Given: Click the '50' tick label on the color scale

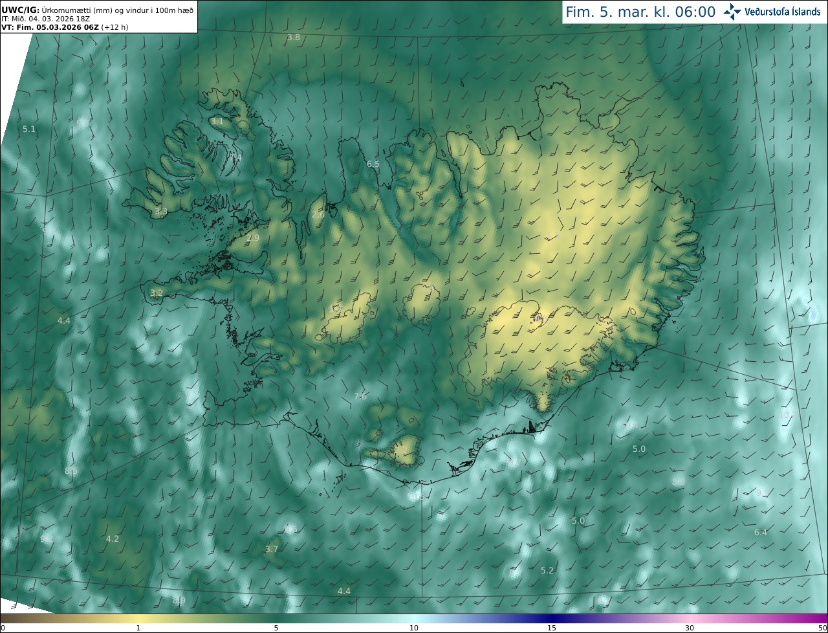Looking at the screenshot, I should point(822,628).
